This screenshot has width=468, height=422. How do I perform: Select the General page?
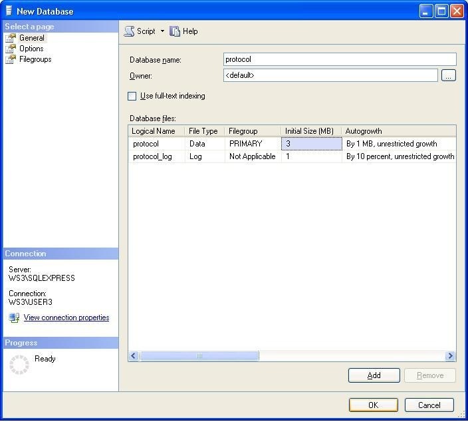(x=32, y=38)
